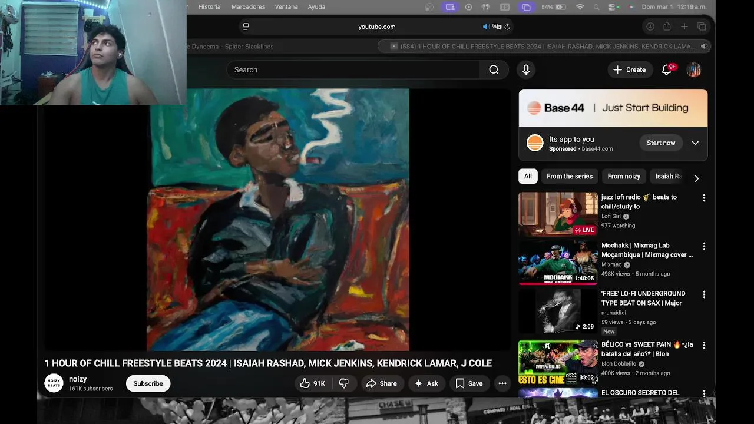
Task: Dislike the video with thumbs down
Action: [x=344, y=383]
